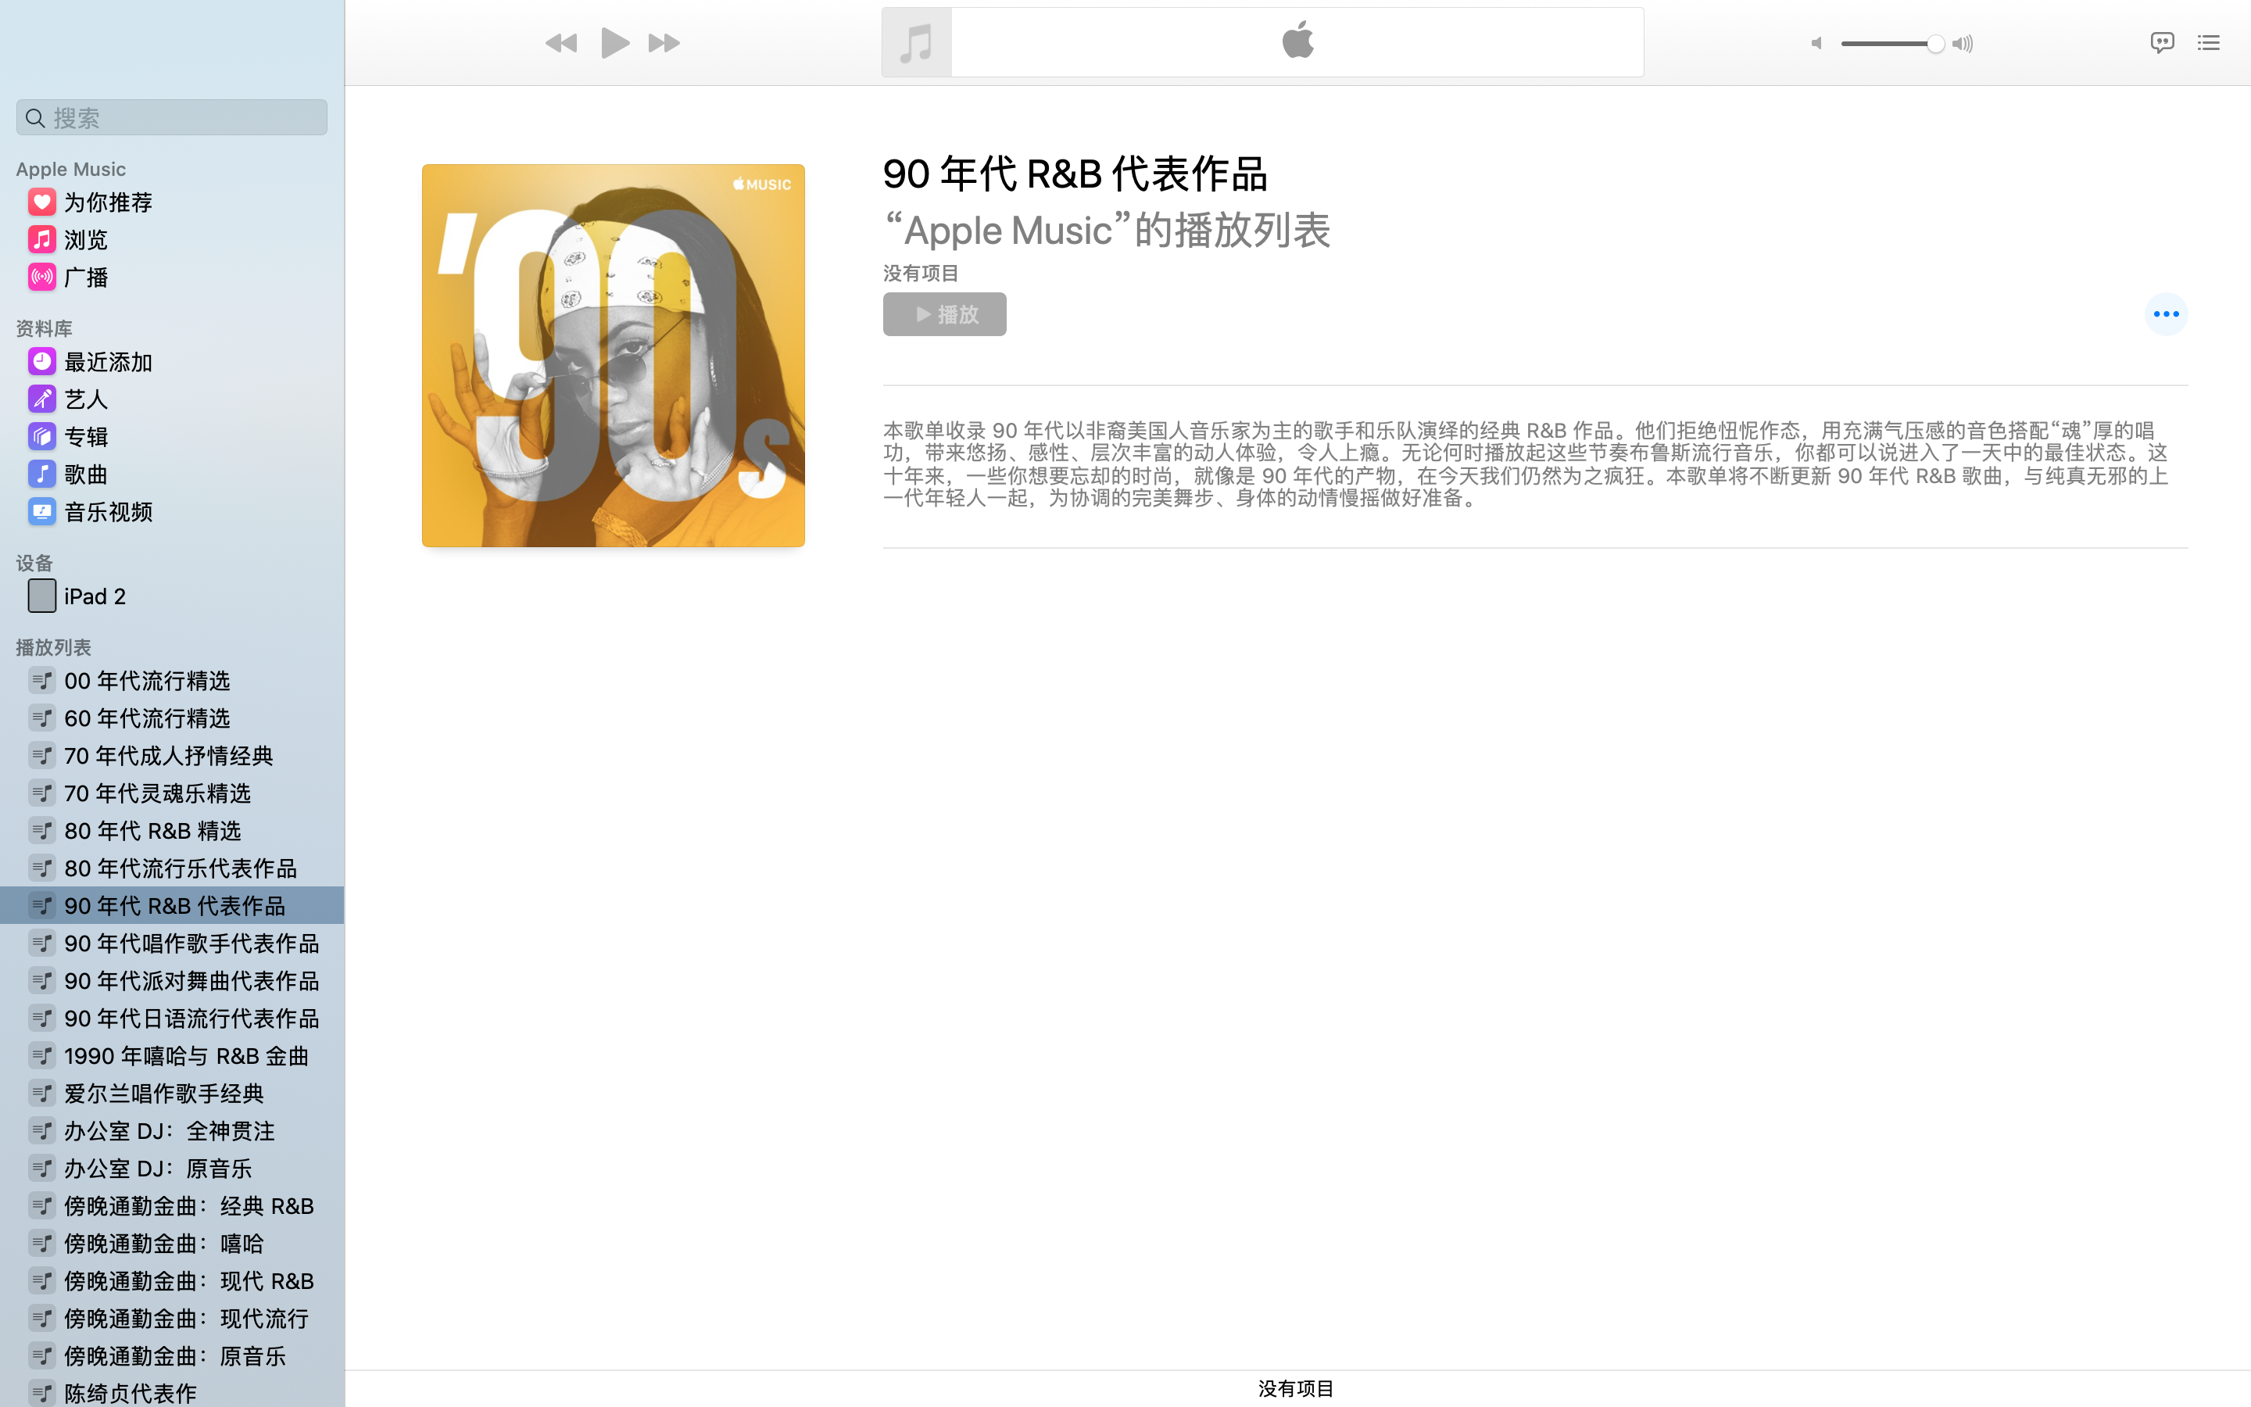Viewport: 2251px width, 1407px height.
Task: Open the three-dot more options menu
Action: [2166, 314]
